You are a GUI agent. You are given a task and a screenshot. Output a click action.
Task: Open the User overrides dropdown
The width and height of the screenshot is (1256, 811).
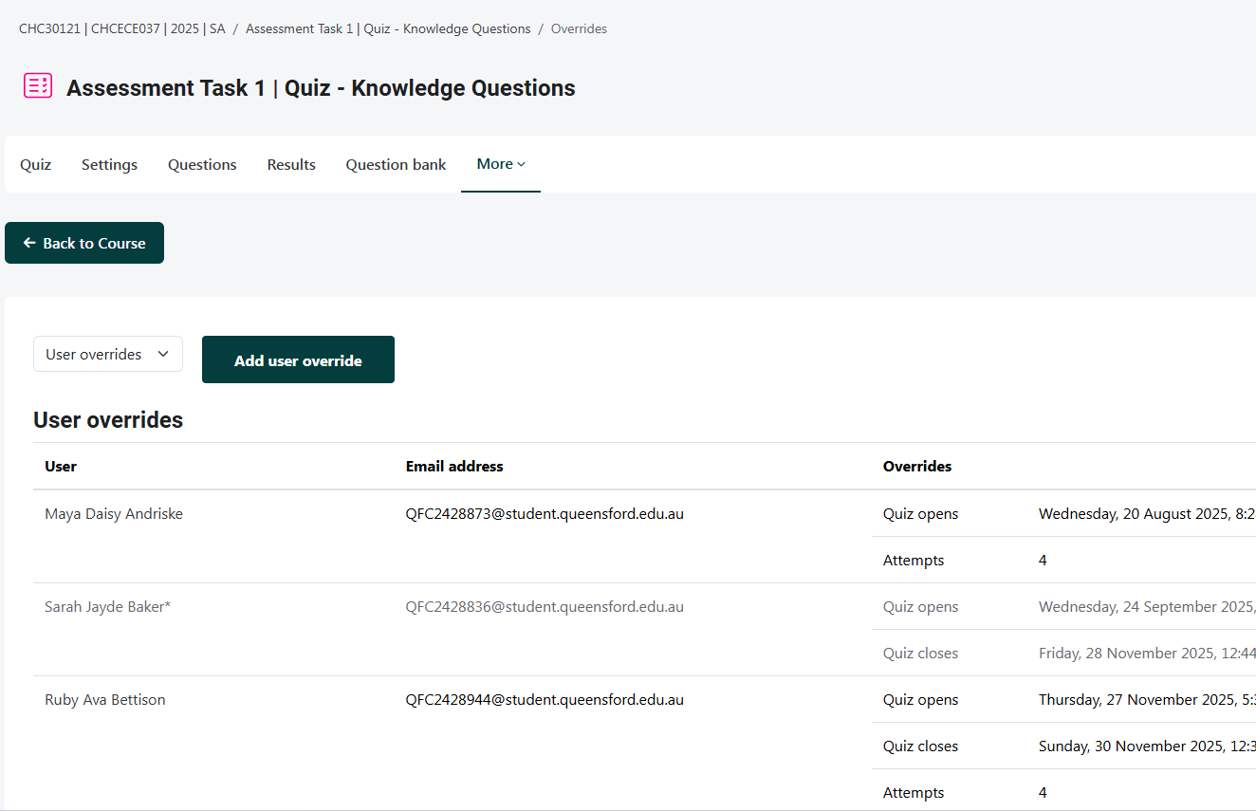click(x=108, y=354)
